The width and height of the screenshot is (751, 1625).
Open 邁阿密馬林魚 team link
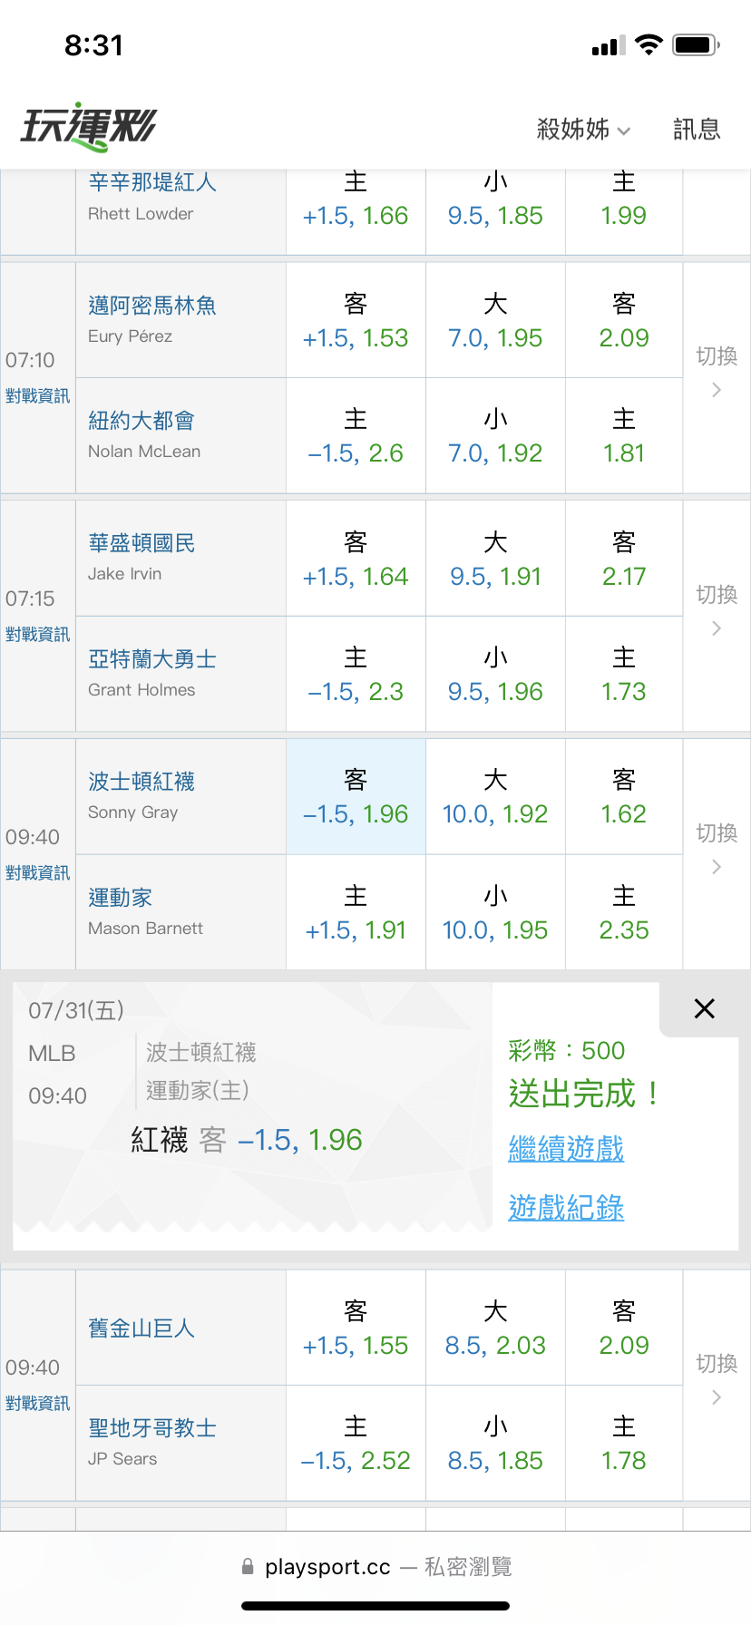click(152, 306)
